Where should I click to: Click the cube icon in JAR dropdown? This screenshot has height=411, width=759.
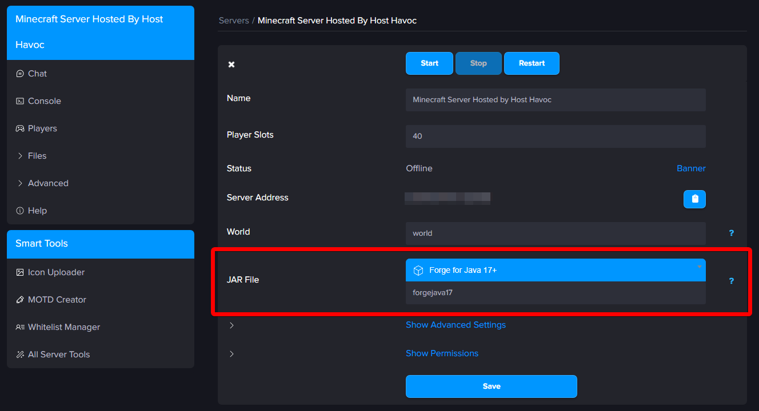(x=418, y=270)
